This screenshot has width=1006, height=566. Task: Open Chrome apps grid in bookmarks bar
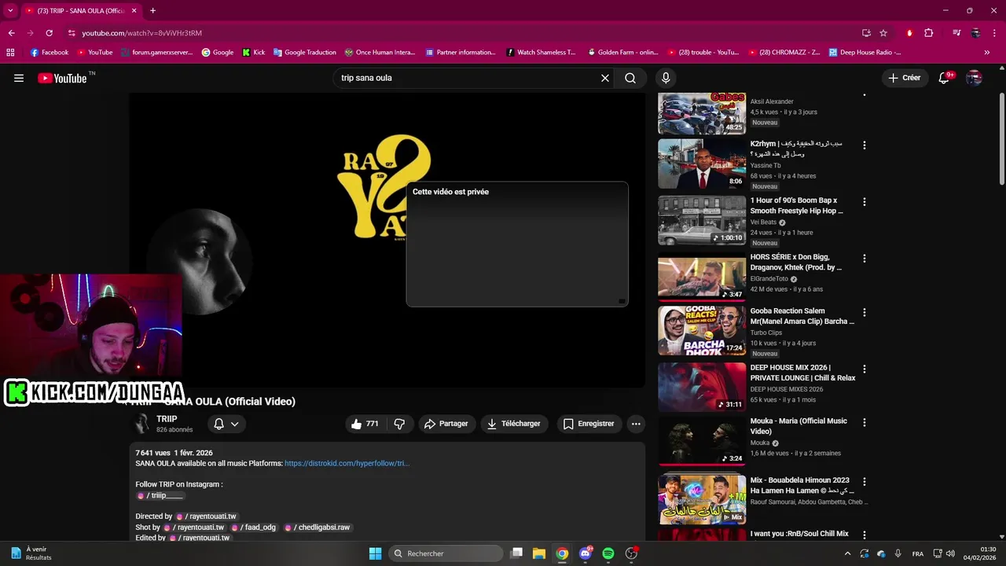pyautogui.click(x=10, y=53)
